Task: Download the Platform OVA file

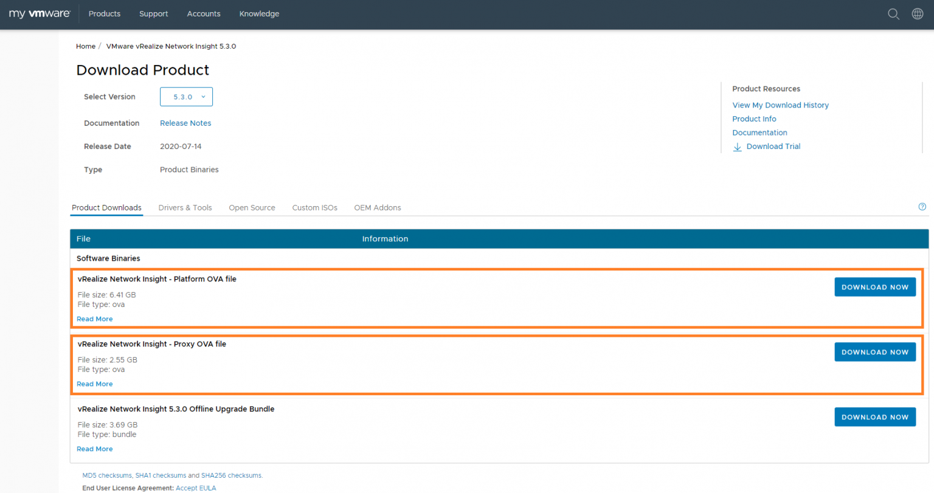Action: [875, 286]
